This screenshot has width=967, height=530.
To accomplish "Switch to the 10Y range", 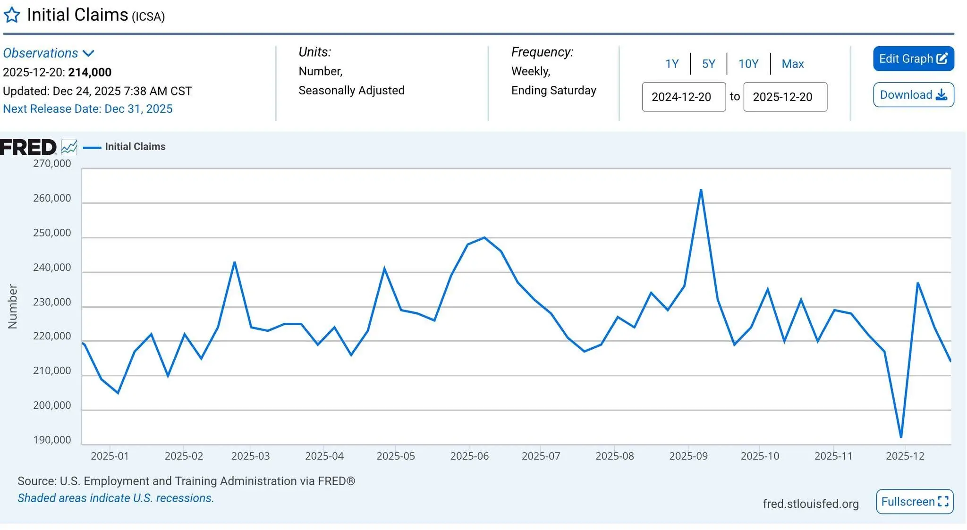I will [x=748, y=64].
